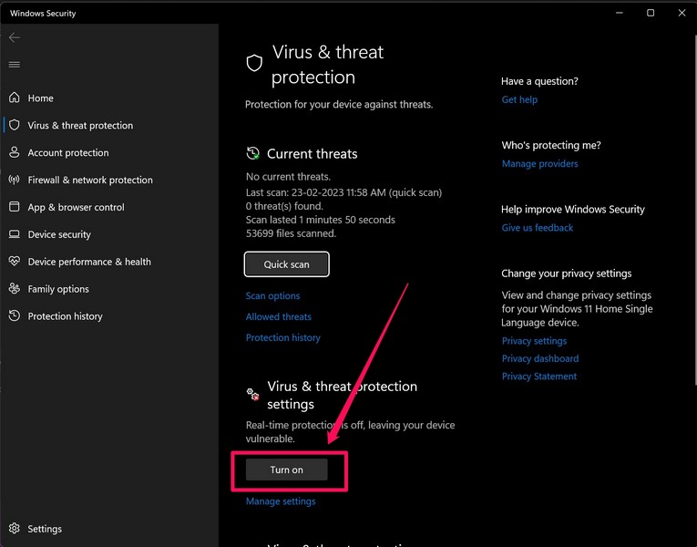This screenshot has height=547, width=697.
Task: Click Device performance & health heart icon
Action: [15, 262]
